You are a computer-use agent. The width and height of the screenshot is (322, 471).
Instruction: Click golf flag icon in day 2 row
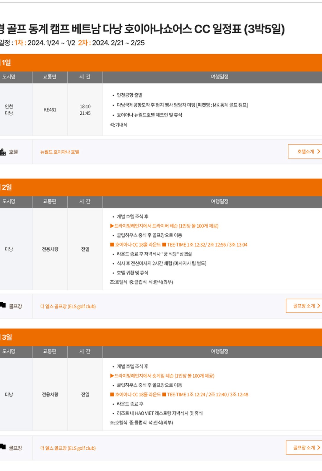coord(3,305)
